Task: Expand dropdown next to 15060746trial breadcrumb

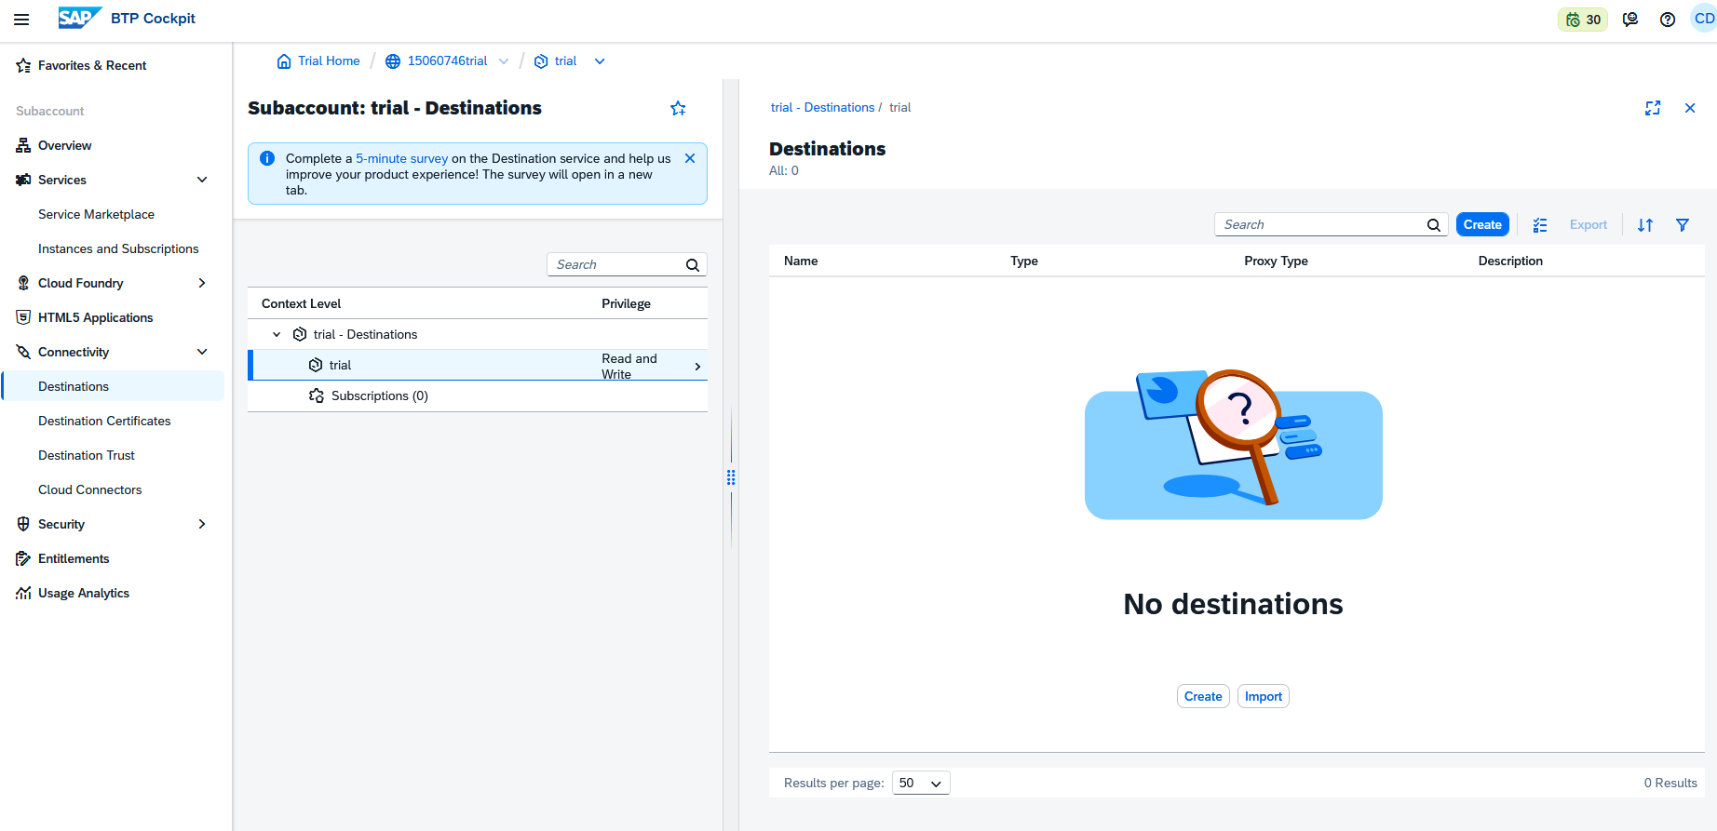Action: [x=504, y=61]
